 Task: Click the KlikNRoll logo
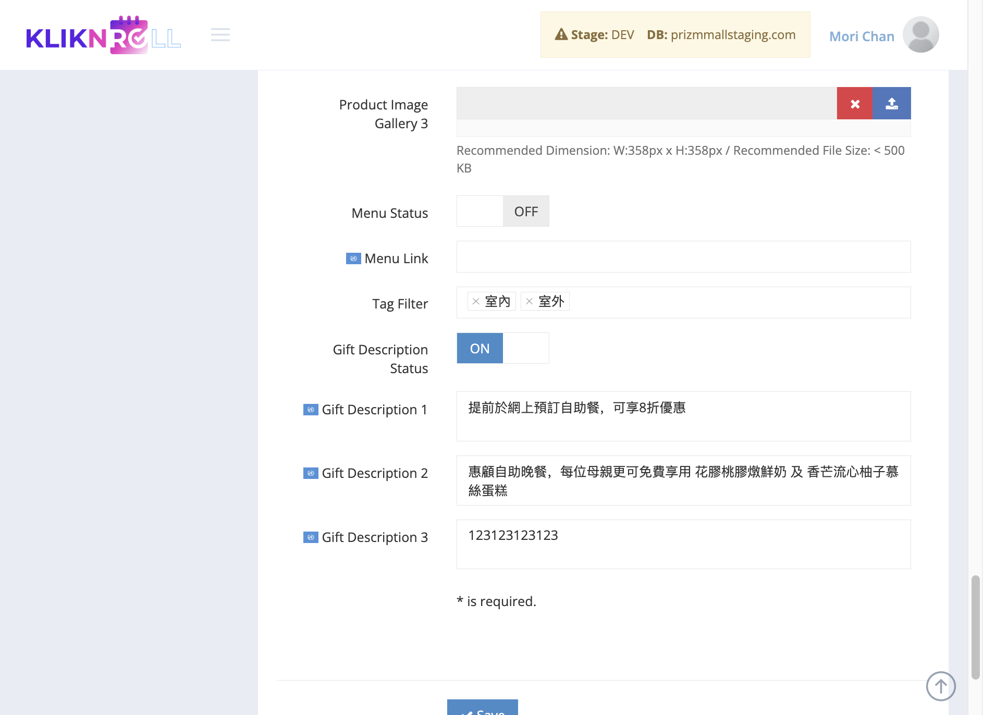coord(103,35)
